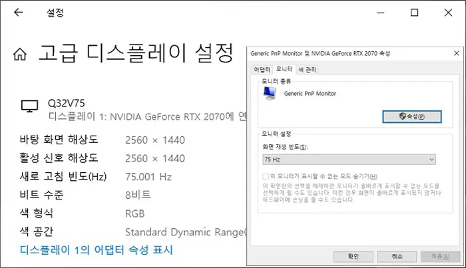This screenshot has height=268, width=466.
Task: Click the refresh rate dropdown arrow
Action: (431, 160)
